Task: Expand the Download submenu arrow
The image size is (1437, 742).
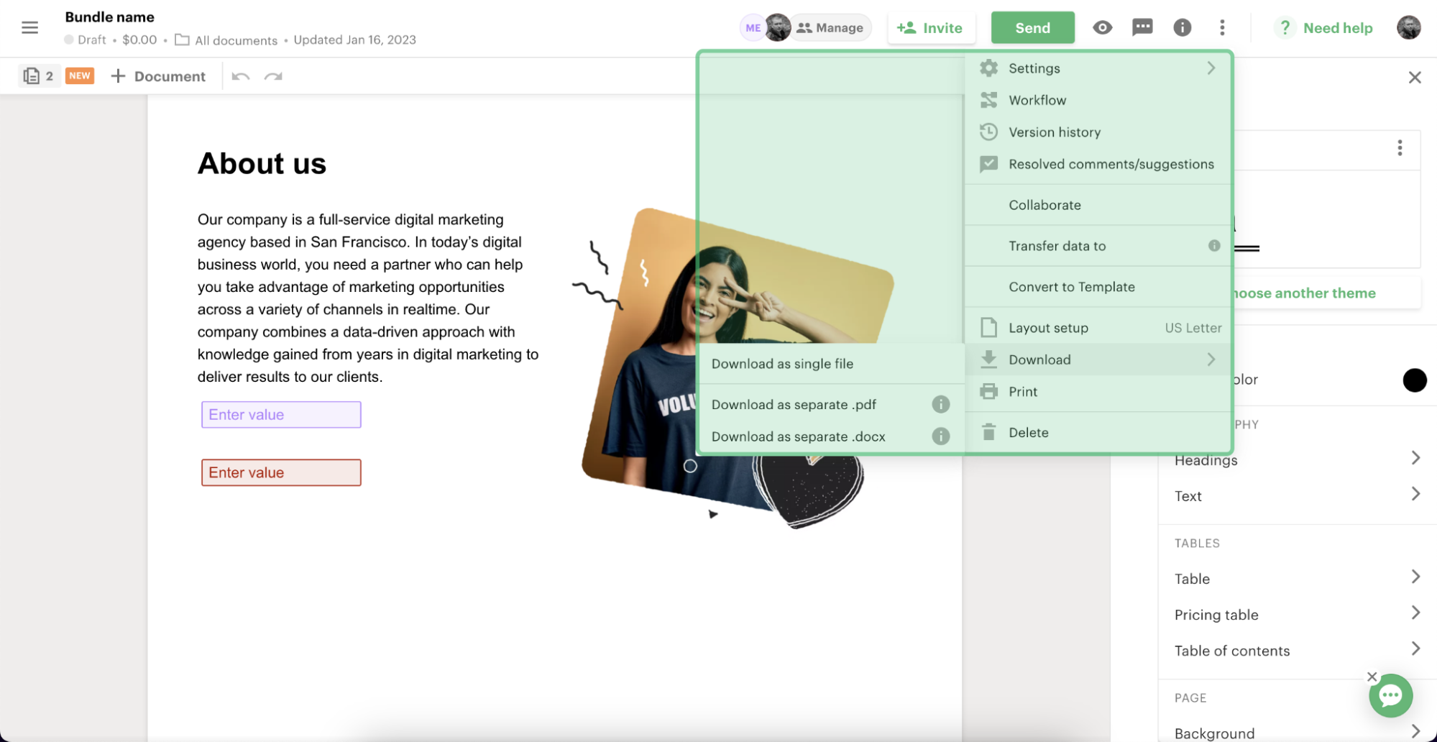Action: pos(1211,359)
